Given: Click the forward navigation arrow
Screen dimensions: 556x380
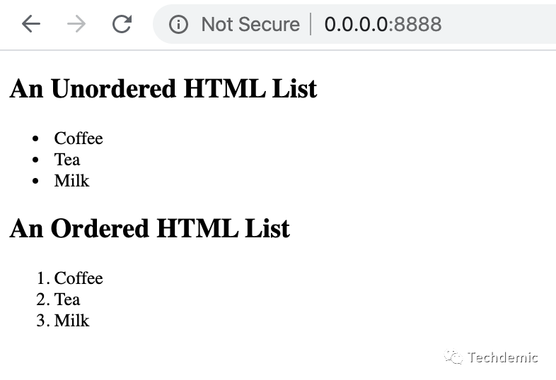Looking at the screenshot, I should (76, 24).
